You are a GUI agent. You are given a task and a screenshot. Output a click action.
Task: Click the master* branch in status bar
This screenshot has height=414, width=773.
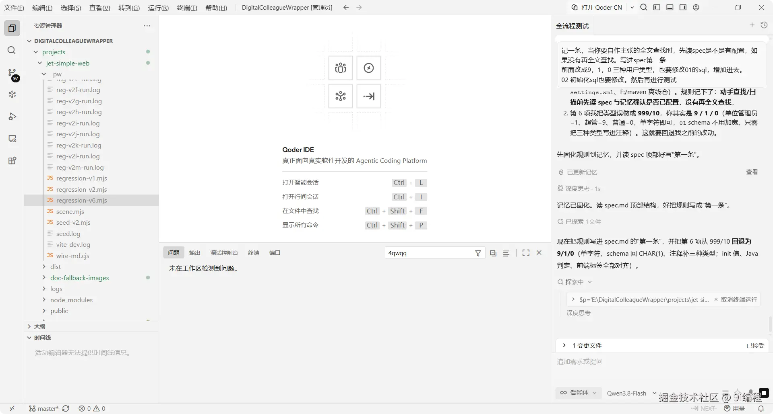(44, 408)
